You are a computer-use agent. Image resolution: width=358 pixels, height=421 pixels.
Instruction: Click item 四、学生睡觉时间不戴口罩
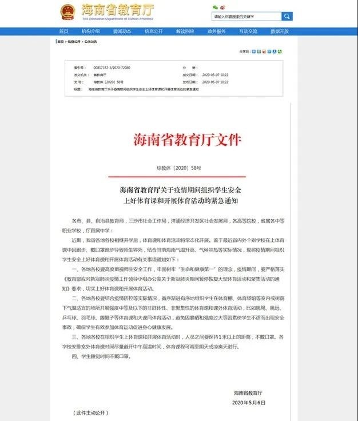[101, 356]
